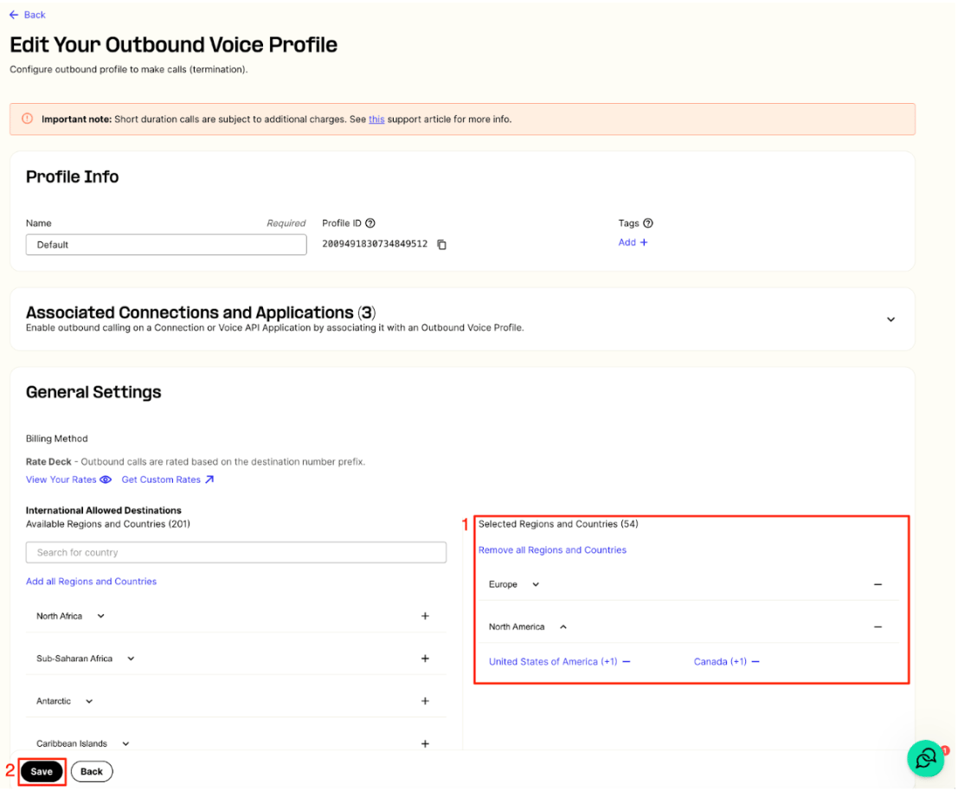Expand the Europe selected region

click(536, 585)
